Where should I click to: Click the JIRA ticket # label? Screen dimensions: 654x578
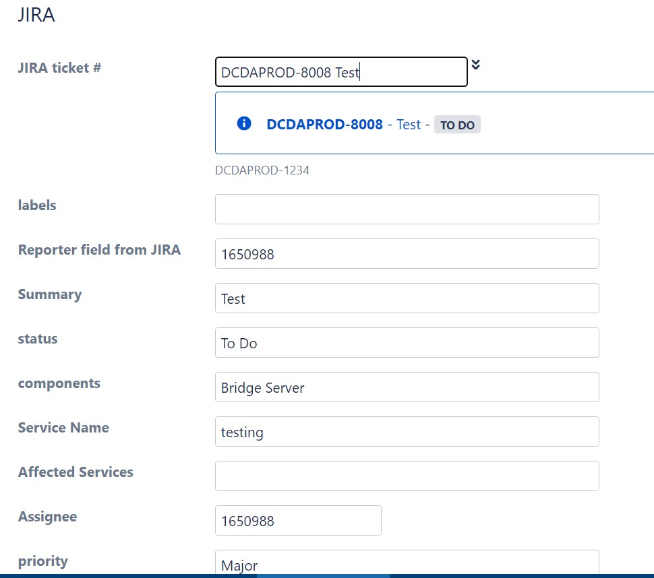point(59,67)
